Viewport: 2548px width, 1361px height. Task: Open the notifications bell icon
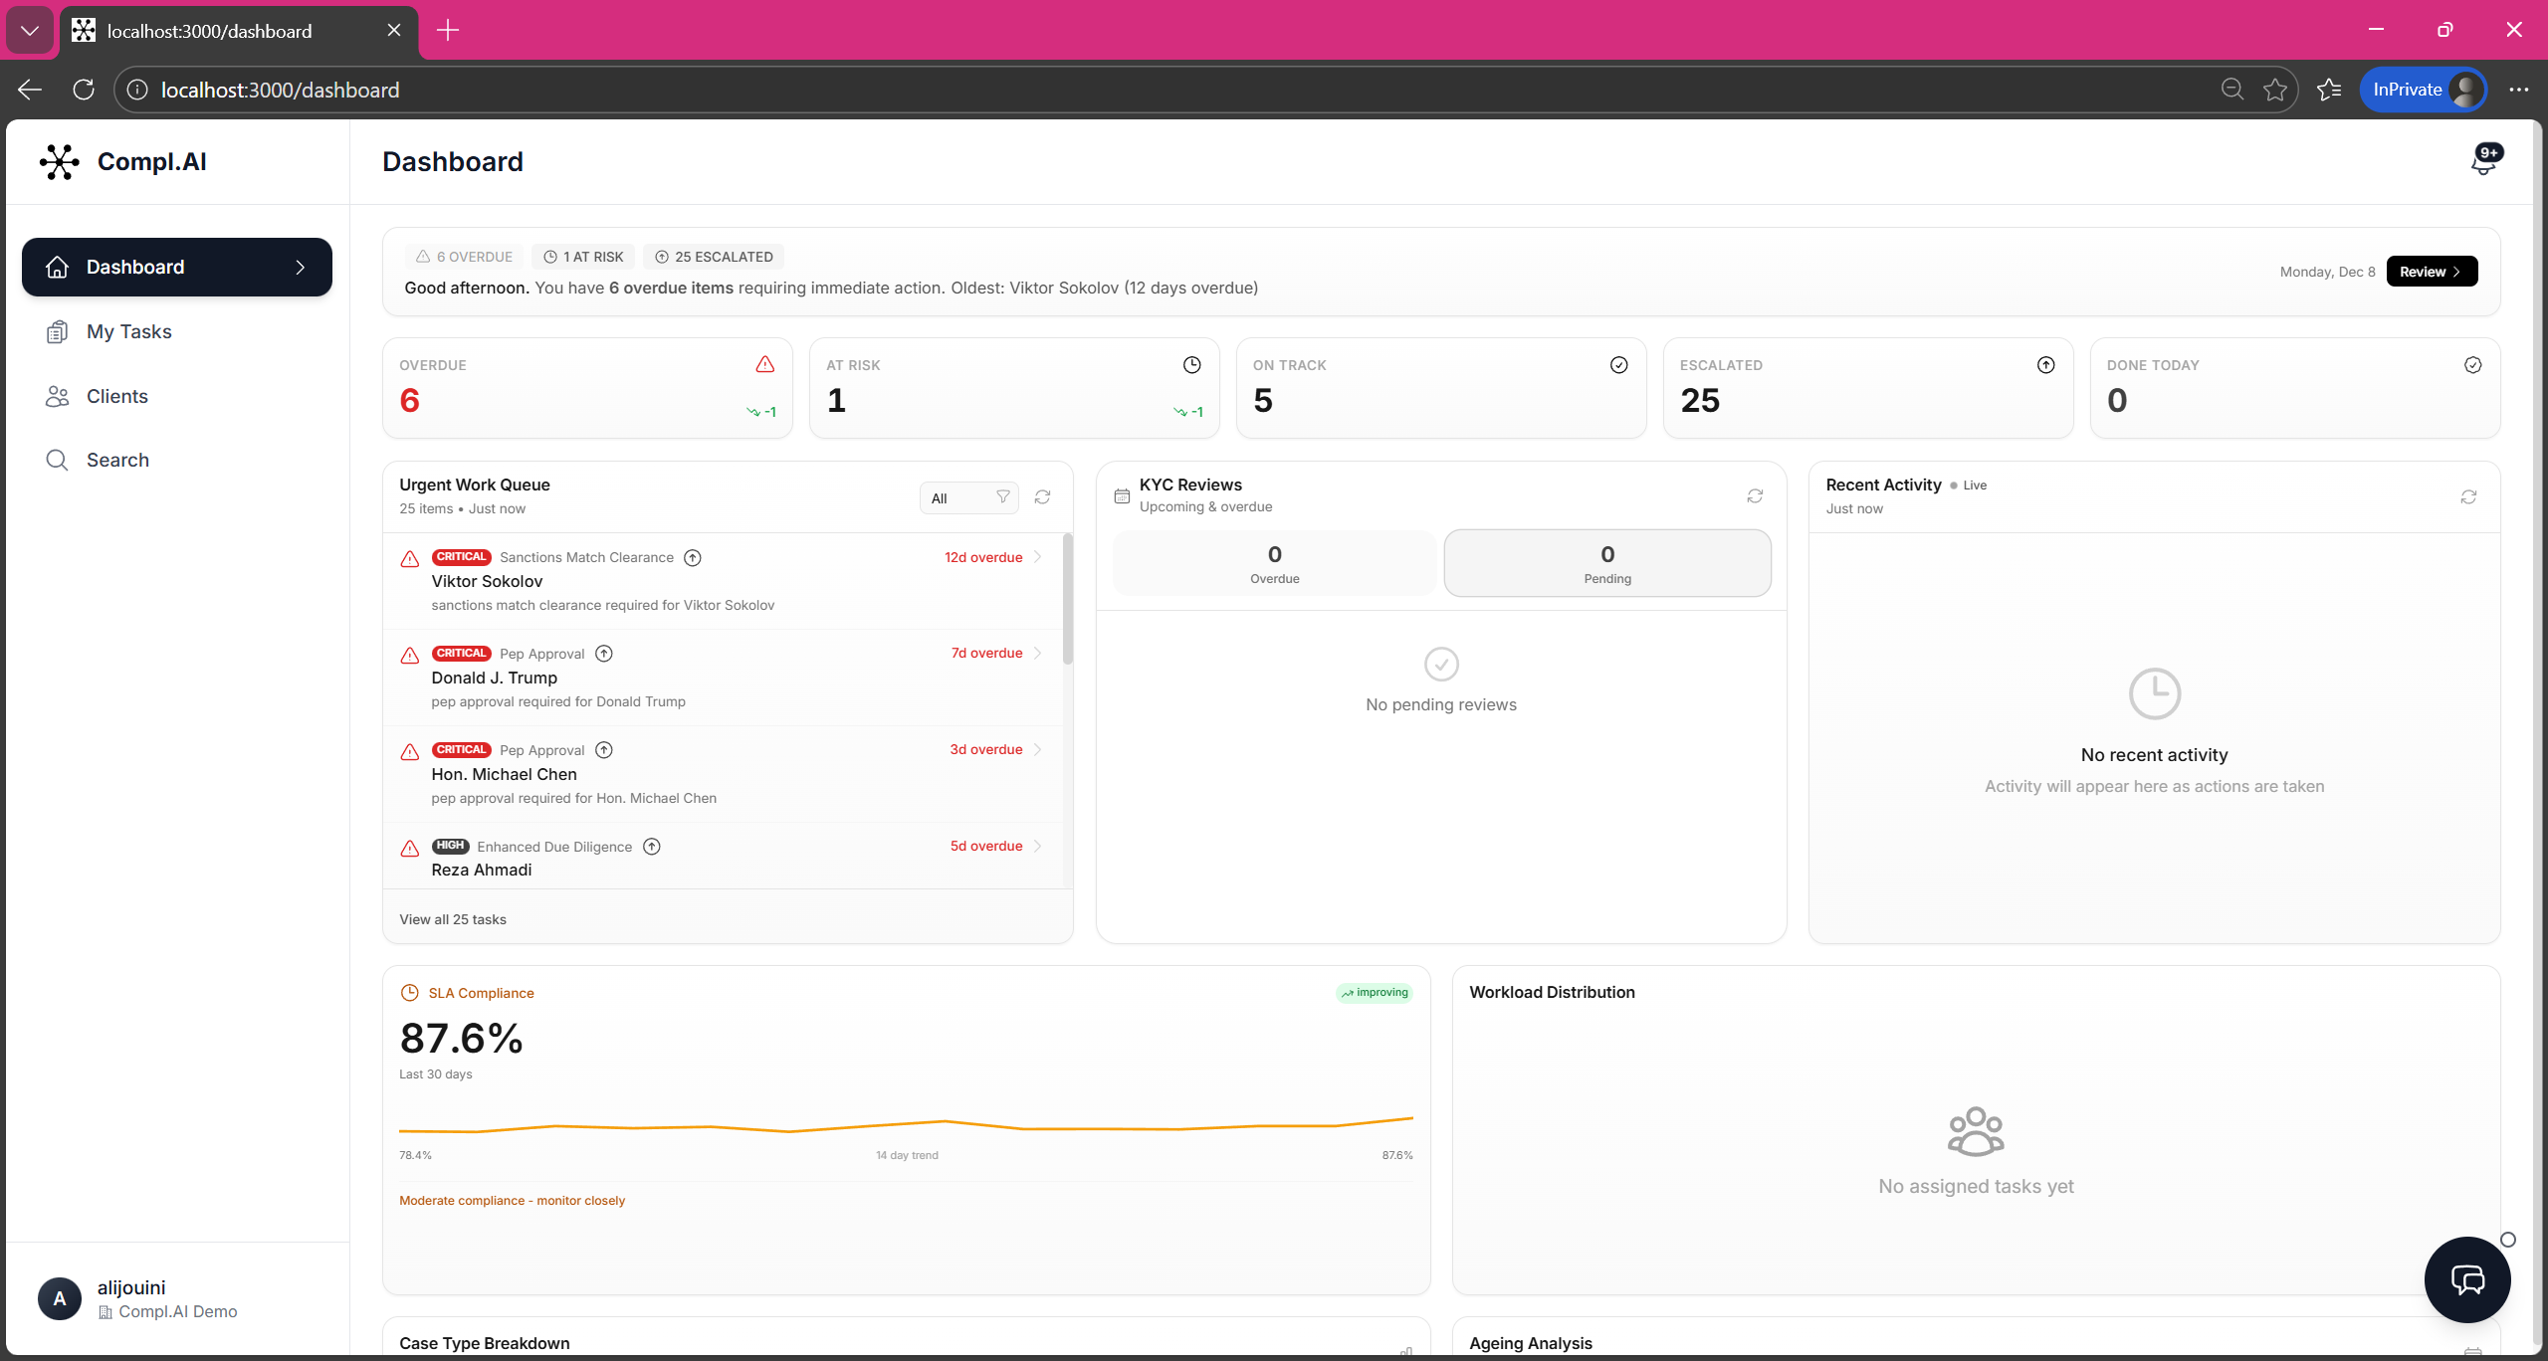2482,162
